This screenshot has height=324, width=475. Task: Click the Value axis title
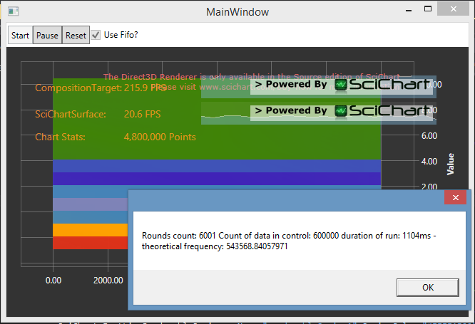point(451,164)
